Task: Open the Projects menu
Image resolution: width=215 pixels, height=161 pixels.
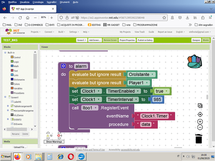Action: (35, 32)
